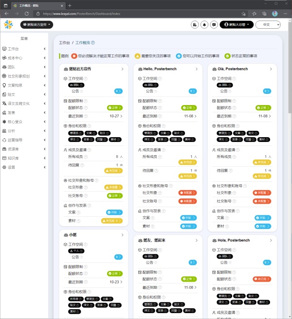Image resolution: width=292 pixels, height=319 pixels.
Task: Open the 中文 language dropdown
Action: click(x=271, y=24)
